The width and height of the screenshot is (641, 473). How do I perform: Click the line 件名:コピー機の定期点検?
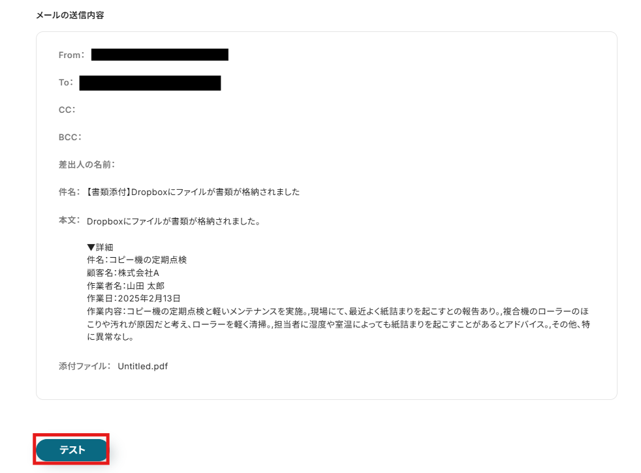point(136,260)
